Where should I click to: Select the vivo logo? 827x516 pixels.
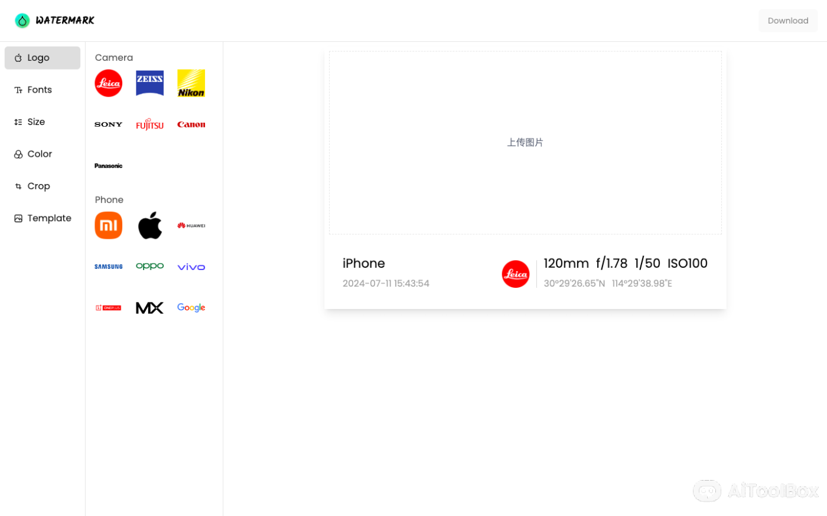click(x=191, y=267)
